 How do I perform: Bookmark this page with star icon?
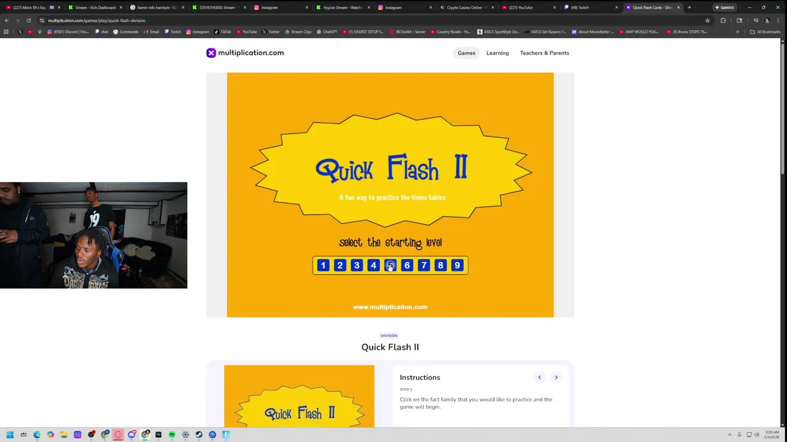(708, 20)
